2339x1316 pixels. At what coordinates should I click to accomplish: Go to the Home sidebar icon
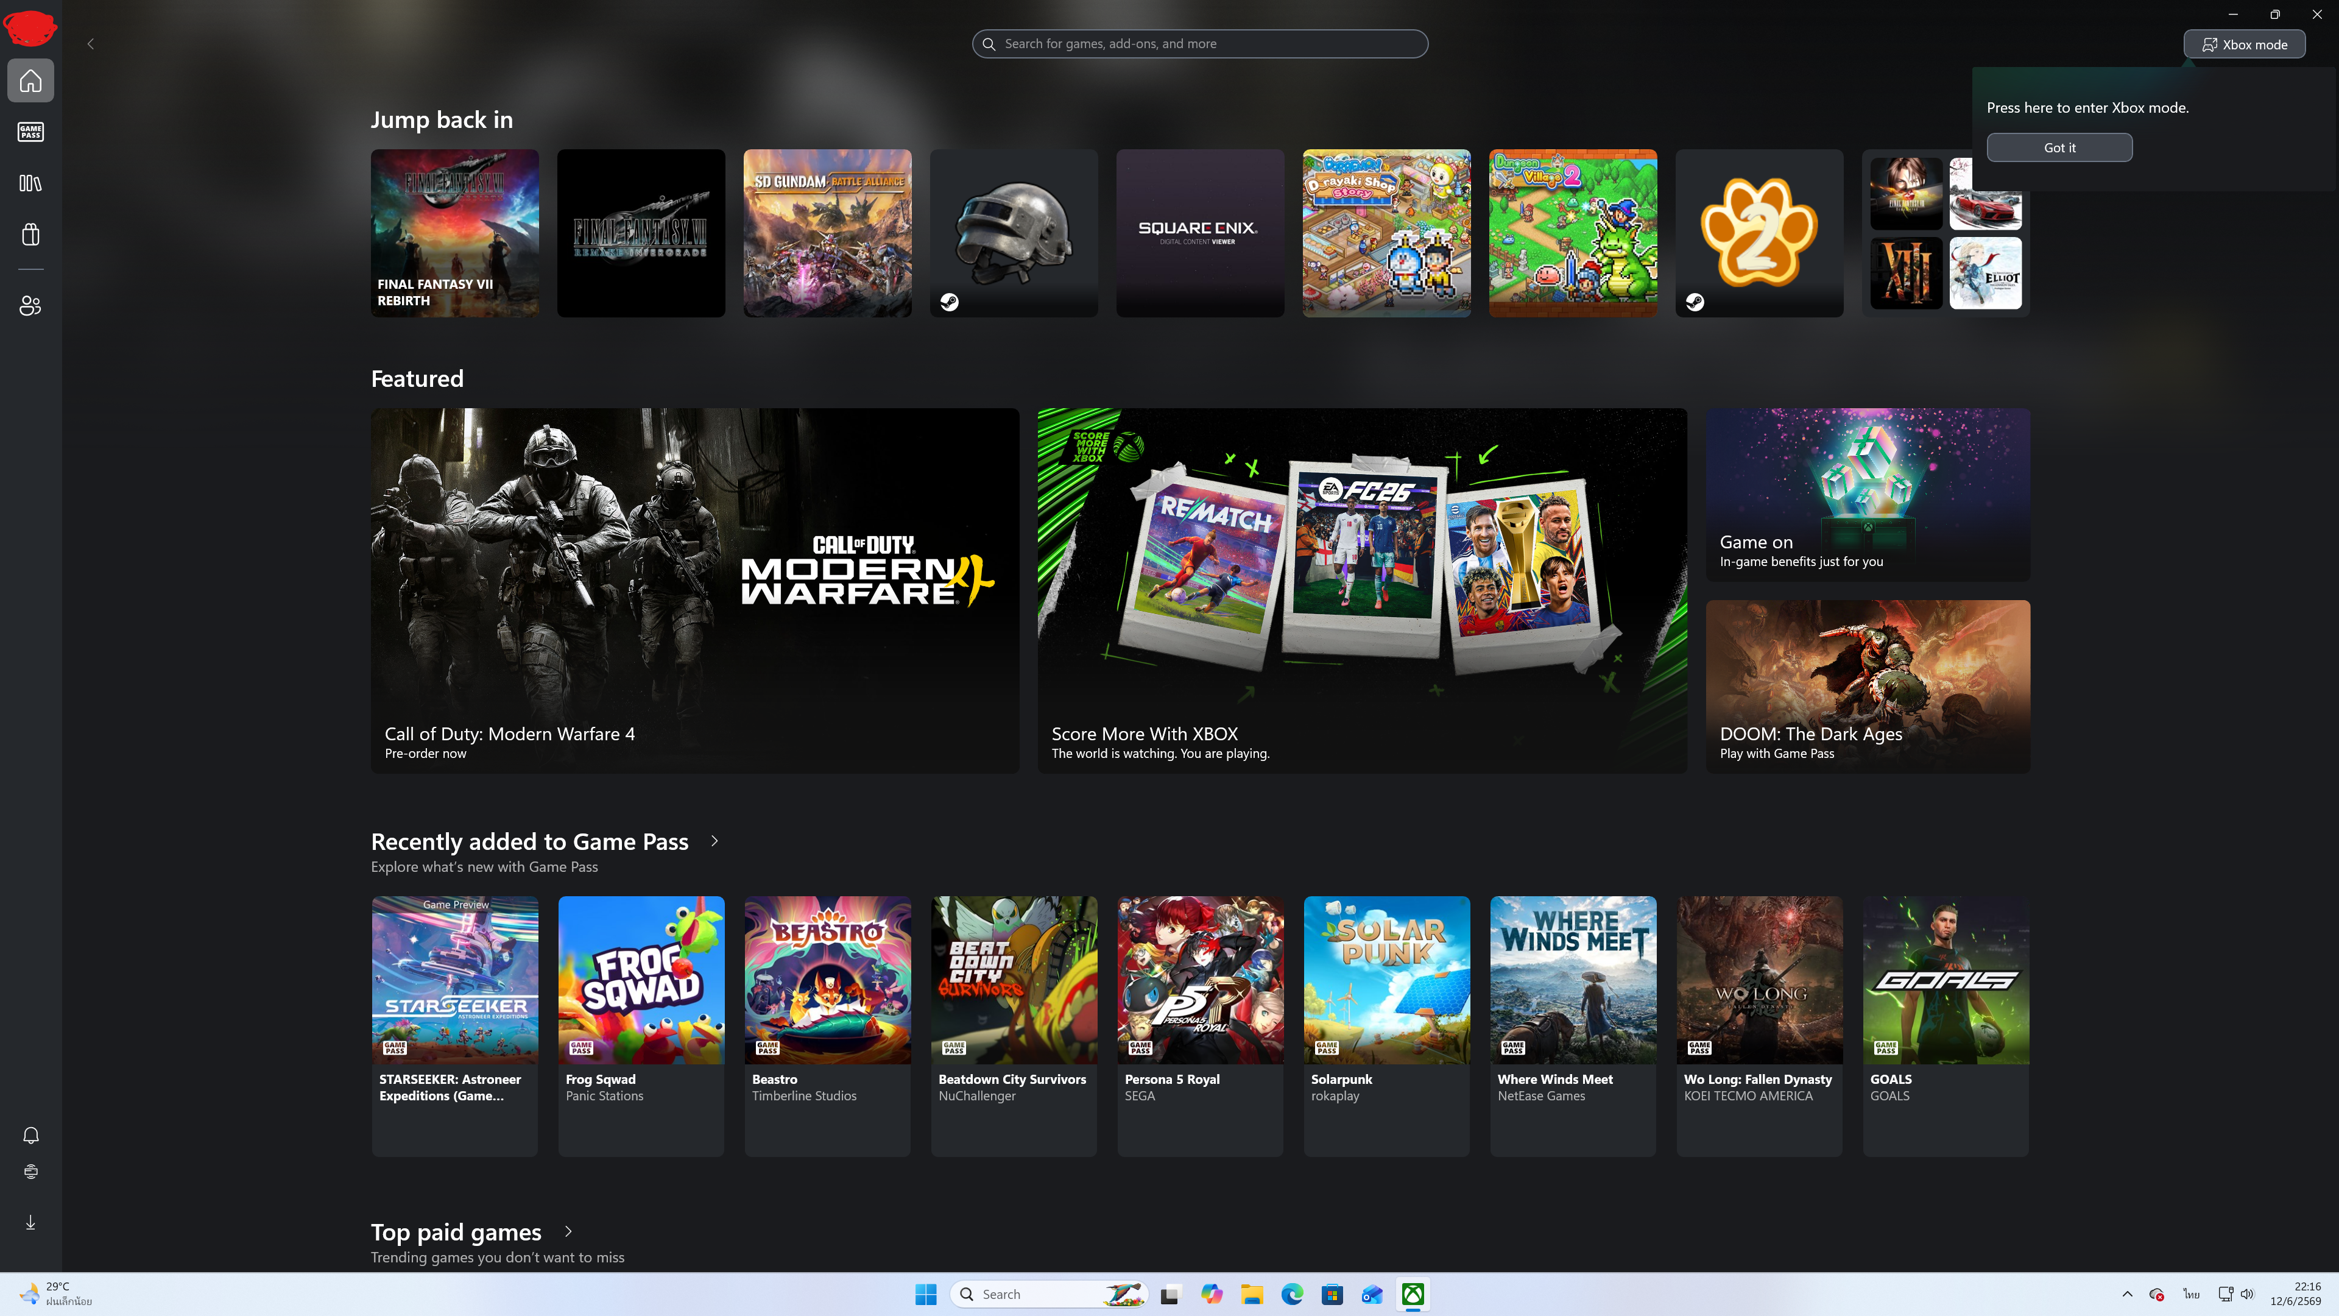(x=31, y=81)
